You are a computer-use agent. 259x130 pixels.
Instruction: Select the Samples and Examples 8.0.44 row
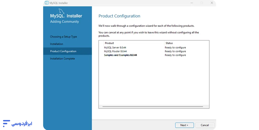[x=154, y=55]
